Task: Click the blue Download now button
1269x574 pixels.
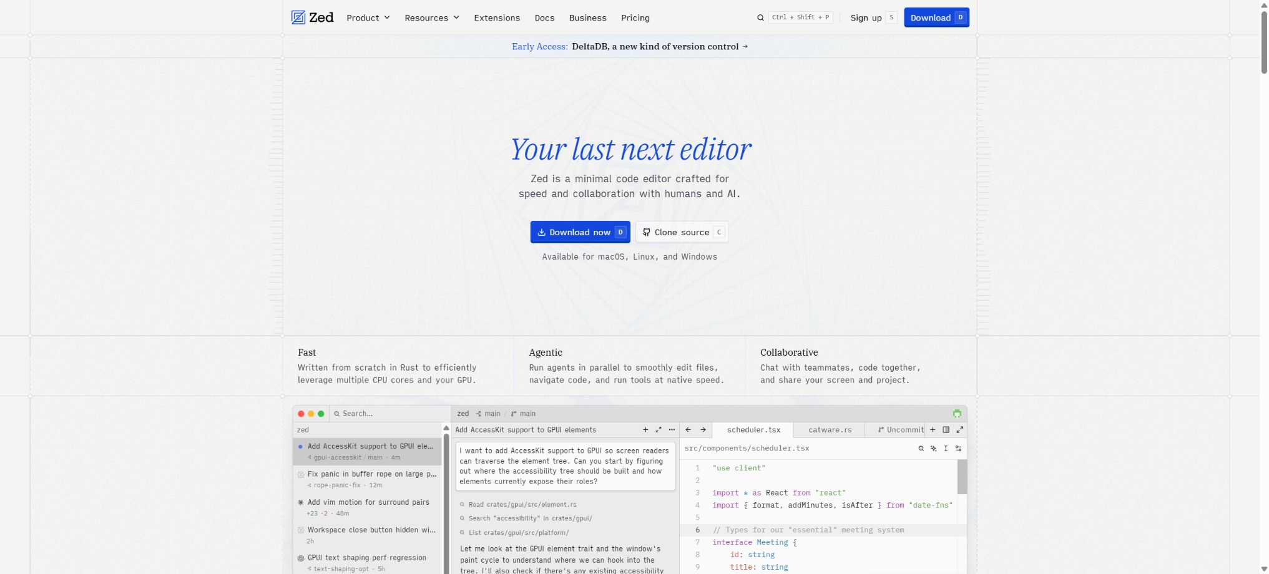Action: click(x=580, y=232)
